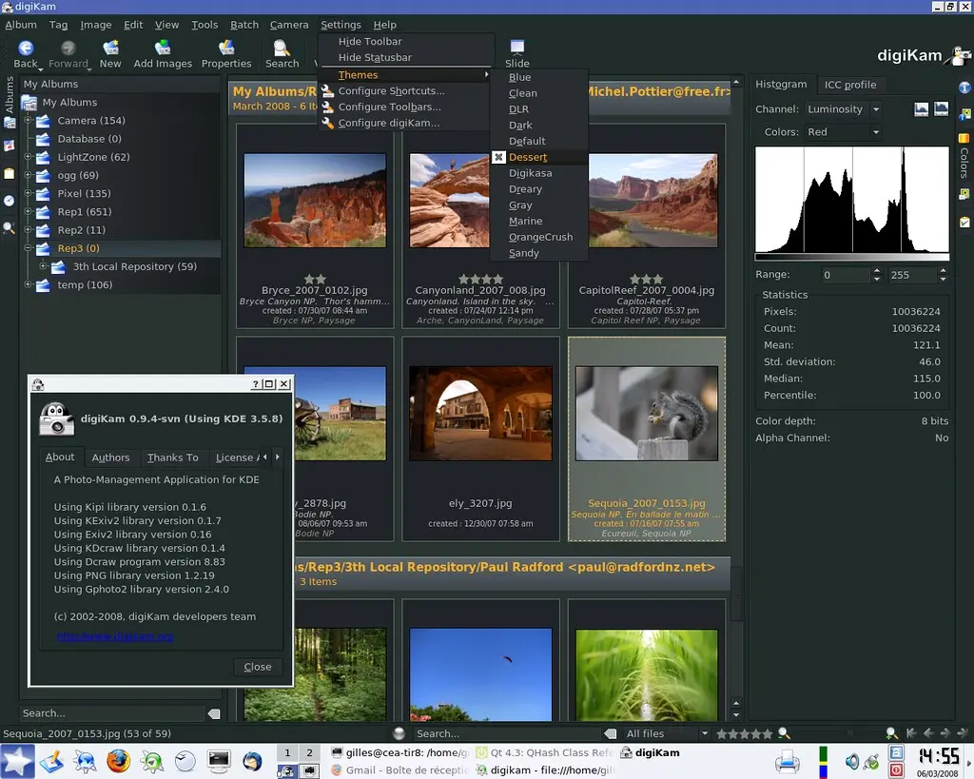Screen dimensions: 974x779
Task: Switch histogram to logarithmic scale
Action: [x=942, y=108]
